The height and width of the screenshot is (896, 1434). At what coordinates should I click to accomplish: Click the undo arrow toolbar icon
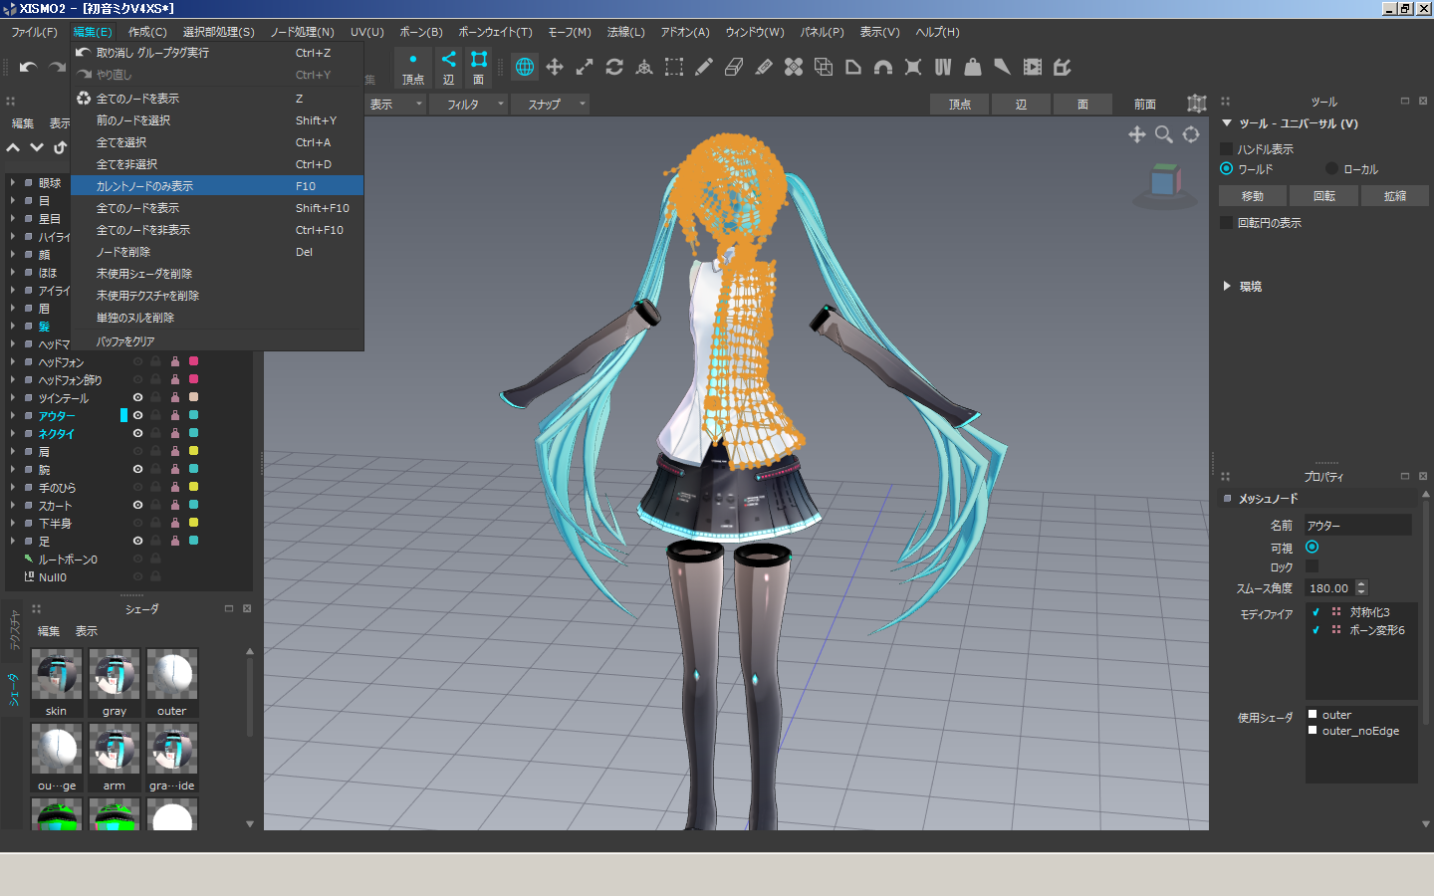tap(28, 68)
